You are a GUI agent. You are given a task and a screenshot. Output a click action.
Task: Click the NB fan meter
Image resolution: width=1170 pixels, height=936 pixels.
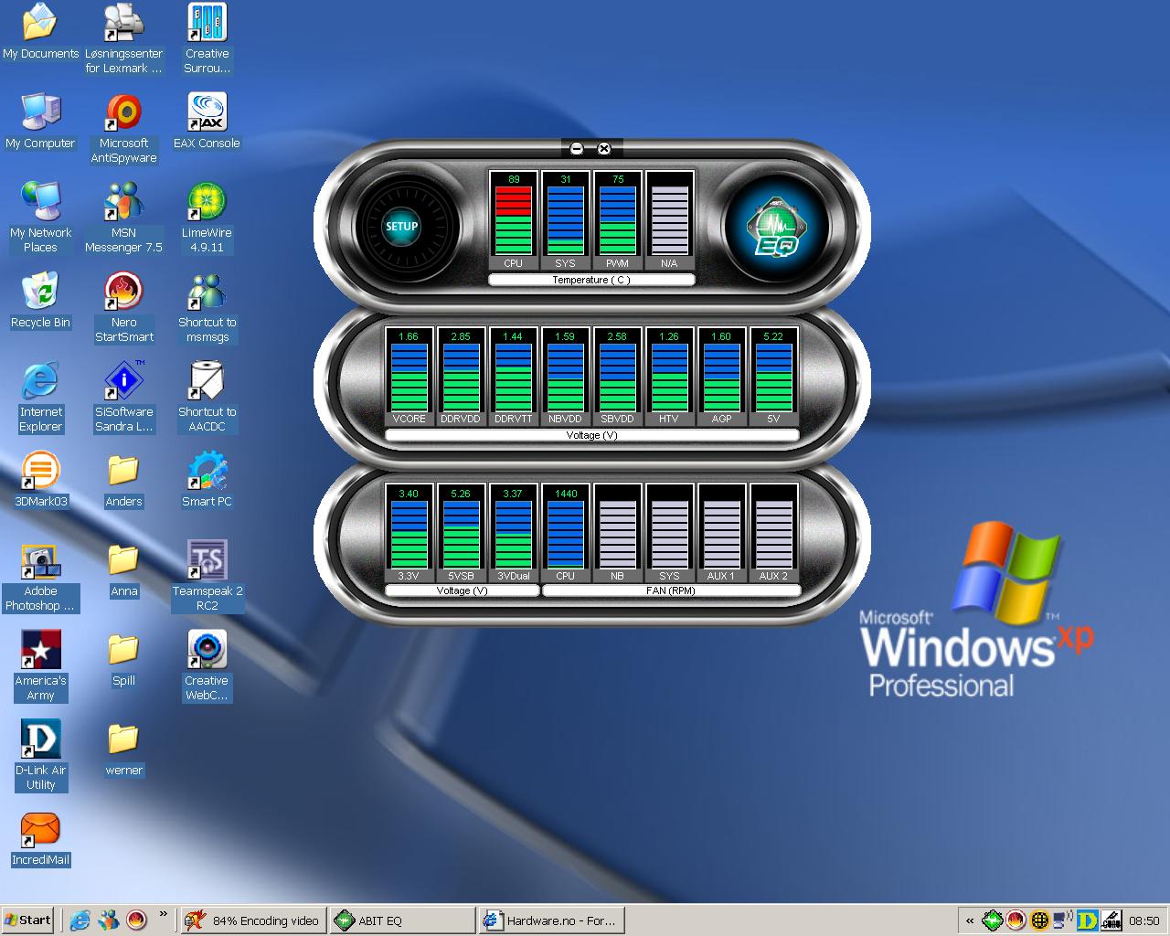click(x=618, y=534)
